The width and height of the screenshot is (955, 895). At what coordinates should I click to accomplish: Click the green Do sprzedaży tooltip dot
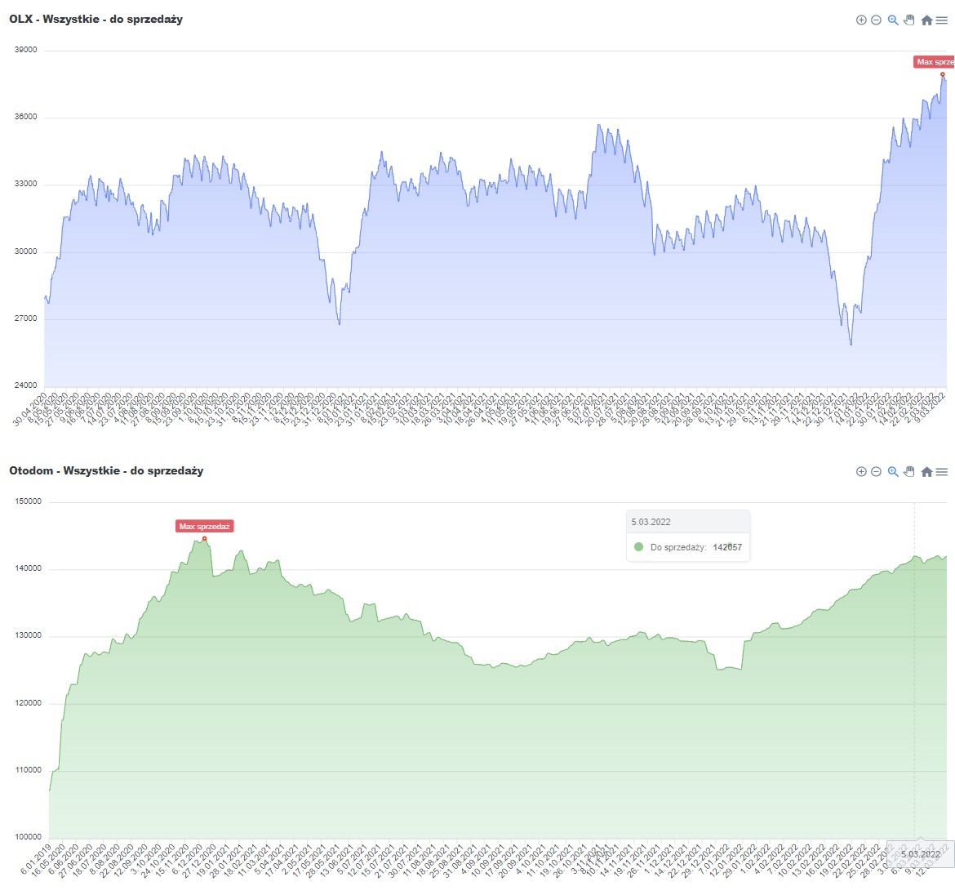click(639, 547)
